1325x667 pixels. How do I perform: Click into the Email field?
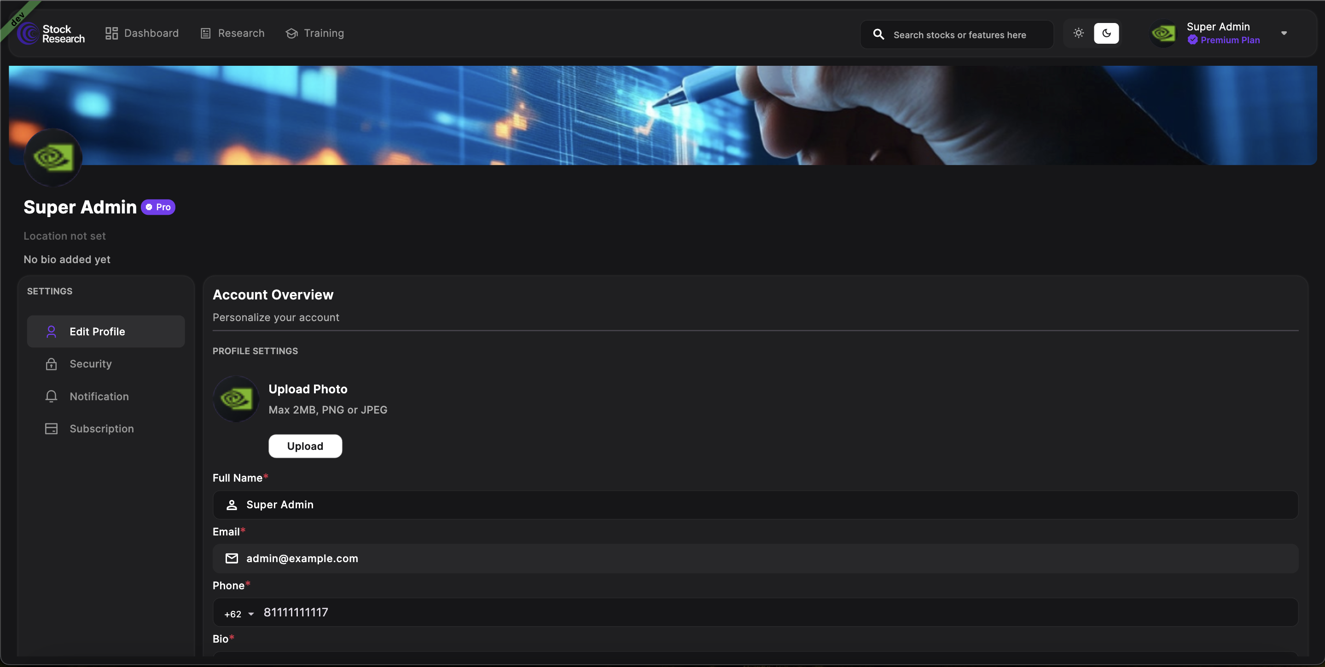[x=755, y=558]
